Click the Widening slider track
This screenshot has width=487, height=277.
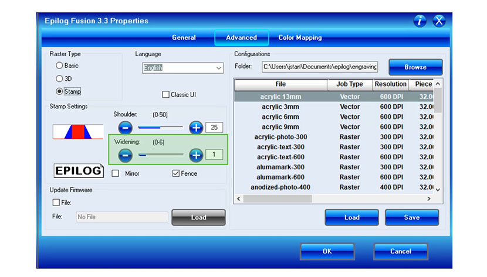coord(161,155)
